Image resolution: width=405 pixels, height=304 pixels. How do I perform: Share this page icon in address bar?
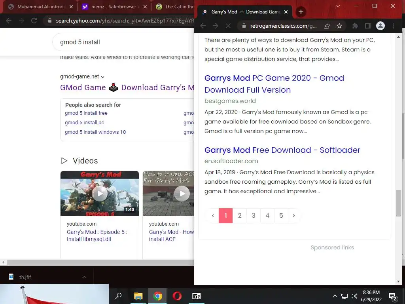pos(327,26)
